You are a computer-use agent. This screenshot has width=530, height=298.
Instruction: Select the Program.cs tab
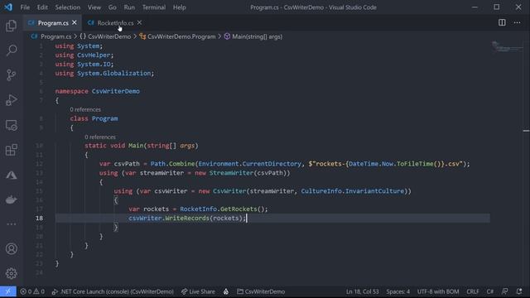(53, 23)
